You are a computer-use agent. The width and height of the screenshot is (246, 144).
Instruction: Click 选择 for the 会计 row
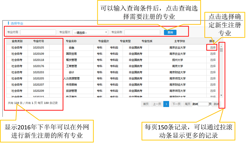(x=213, y=72)
